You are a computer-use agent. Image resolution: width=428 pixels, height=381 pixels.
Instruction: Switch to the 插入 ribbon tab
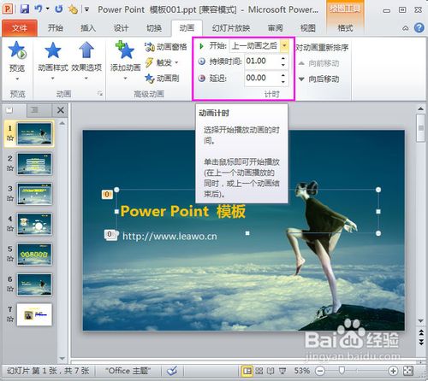pyautogui.click(x=88, y=28)
